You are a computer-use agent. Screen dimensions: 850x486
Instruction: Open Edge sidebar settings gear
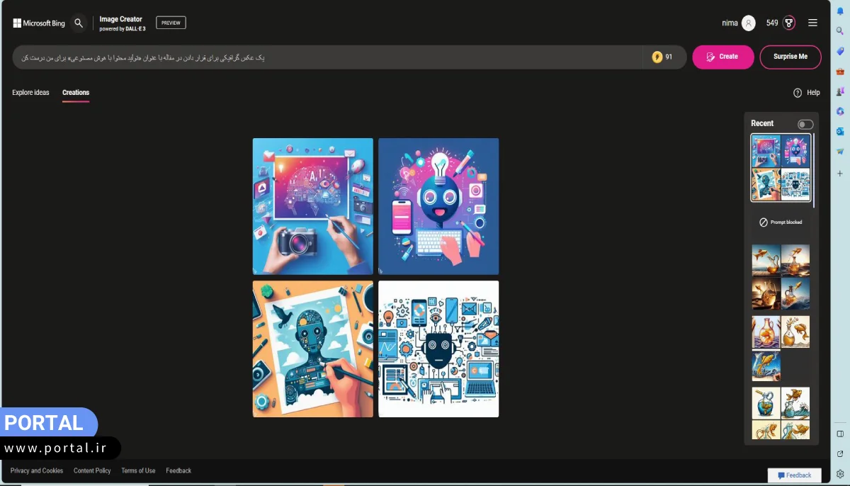(840, 474)
